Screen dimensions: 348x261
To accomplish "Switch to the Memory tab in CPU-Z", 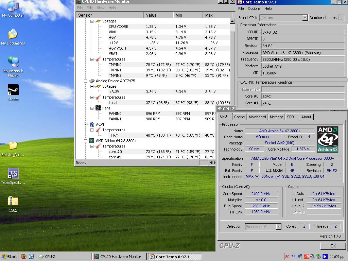I will [x=276, y=117].
